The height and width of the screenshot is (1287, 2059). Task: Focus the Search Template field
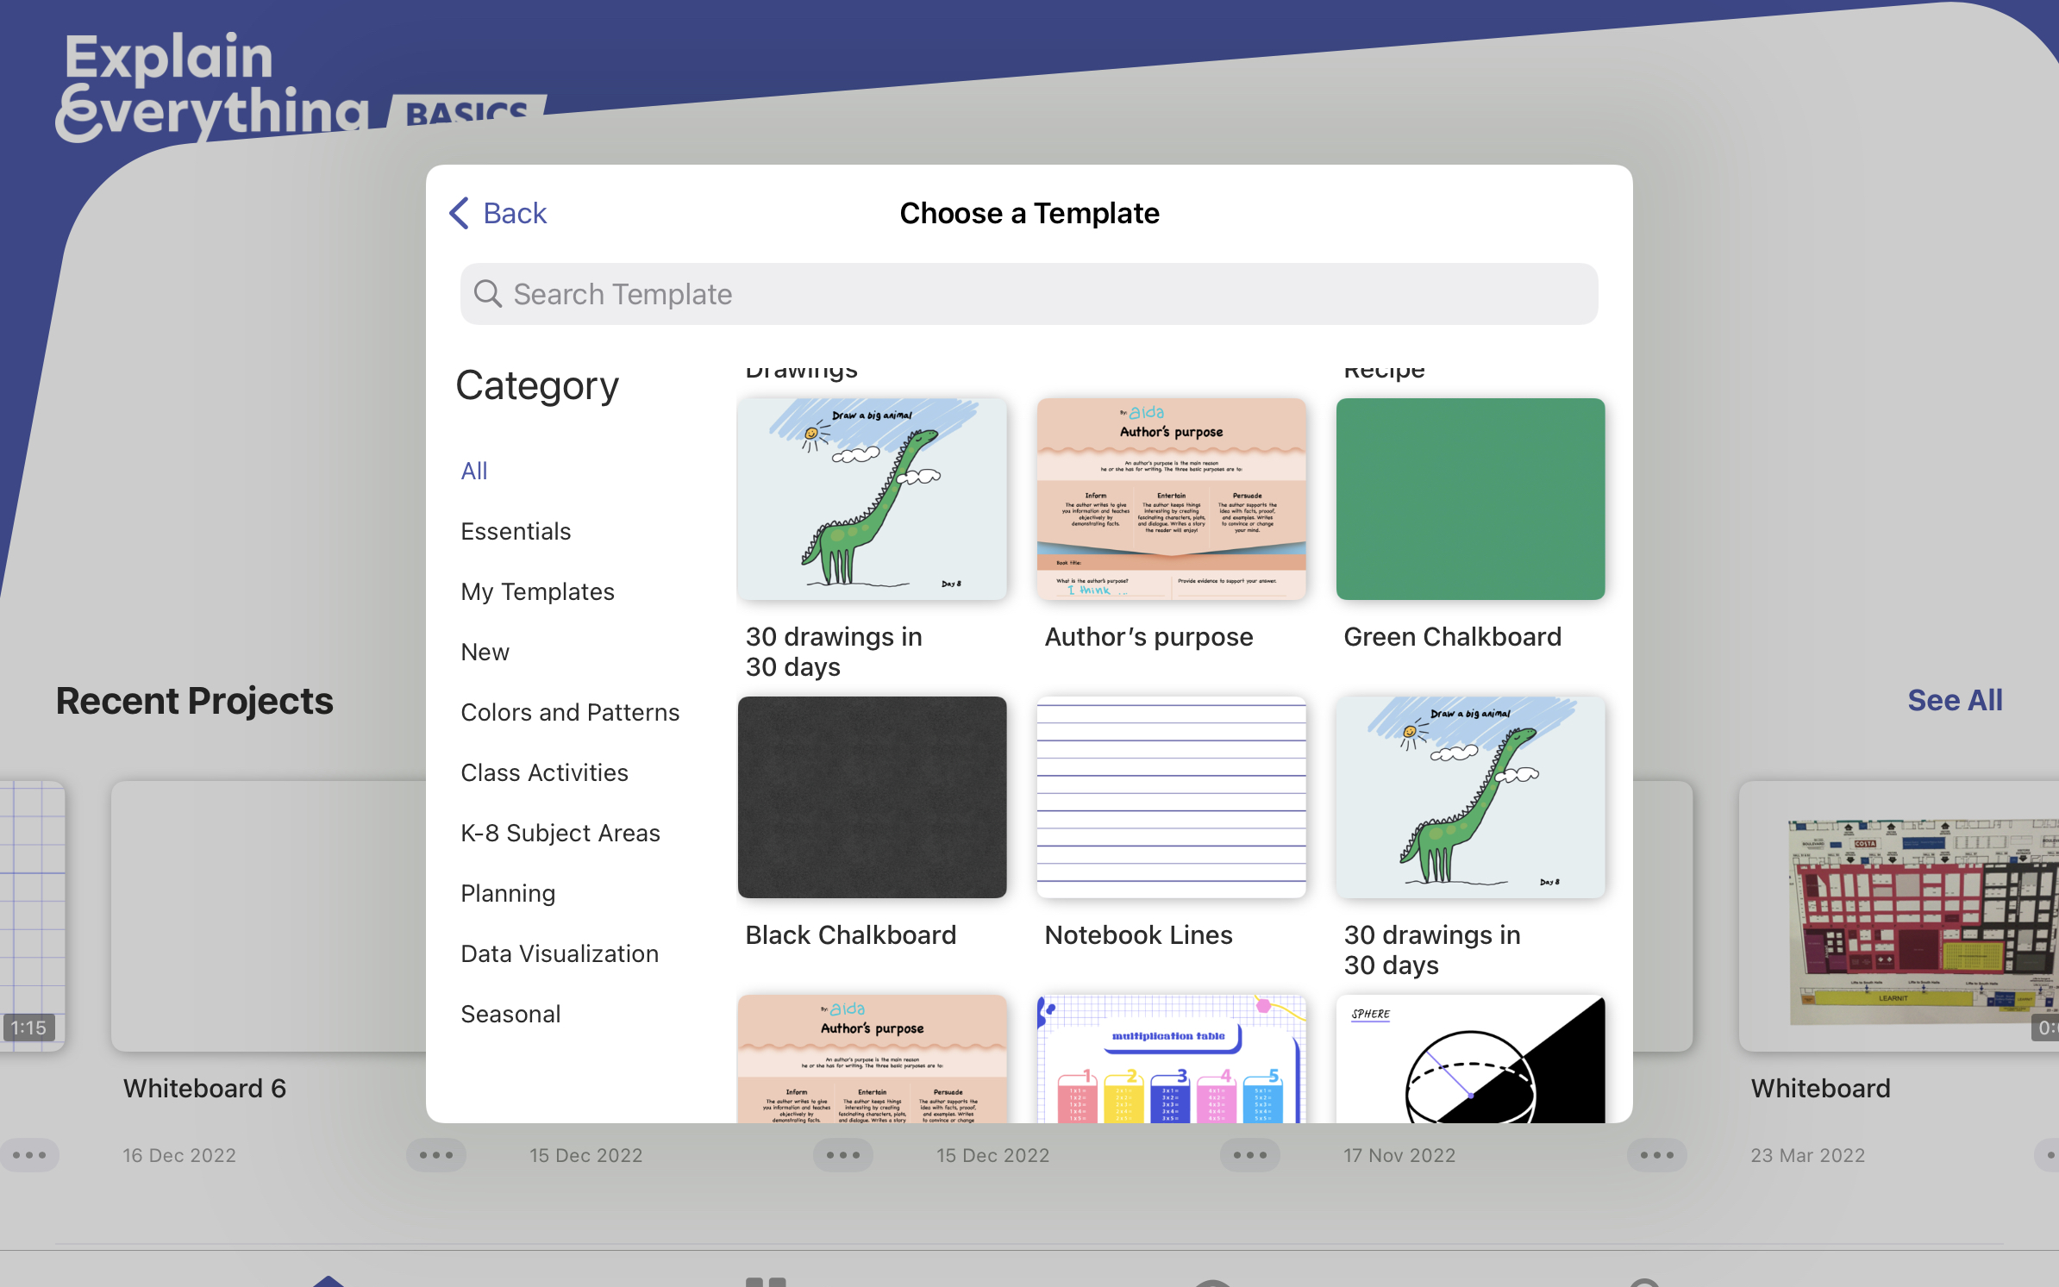[1029, 294]
